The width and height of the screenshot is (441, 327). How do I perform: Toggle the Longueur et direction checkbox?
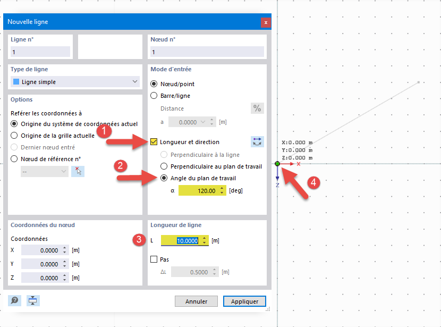click(154, 142)
